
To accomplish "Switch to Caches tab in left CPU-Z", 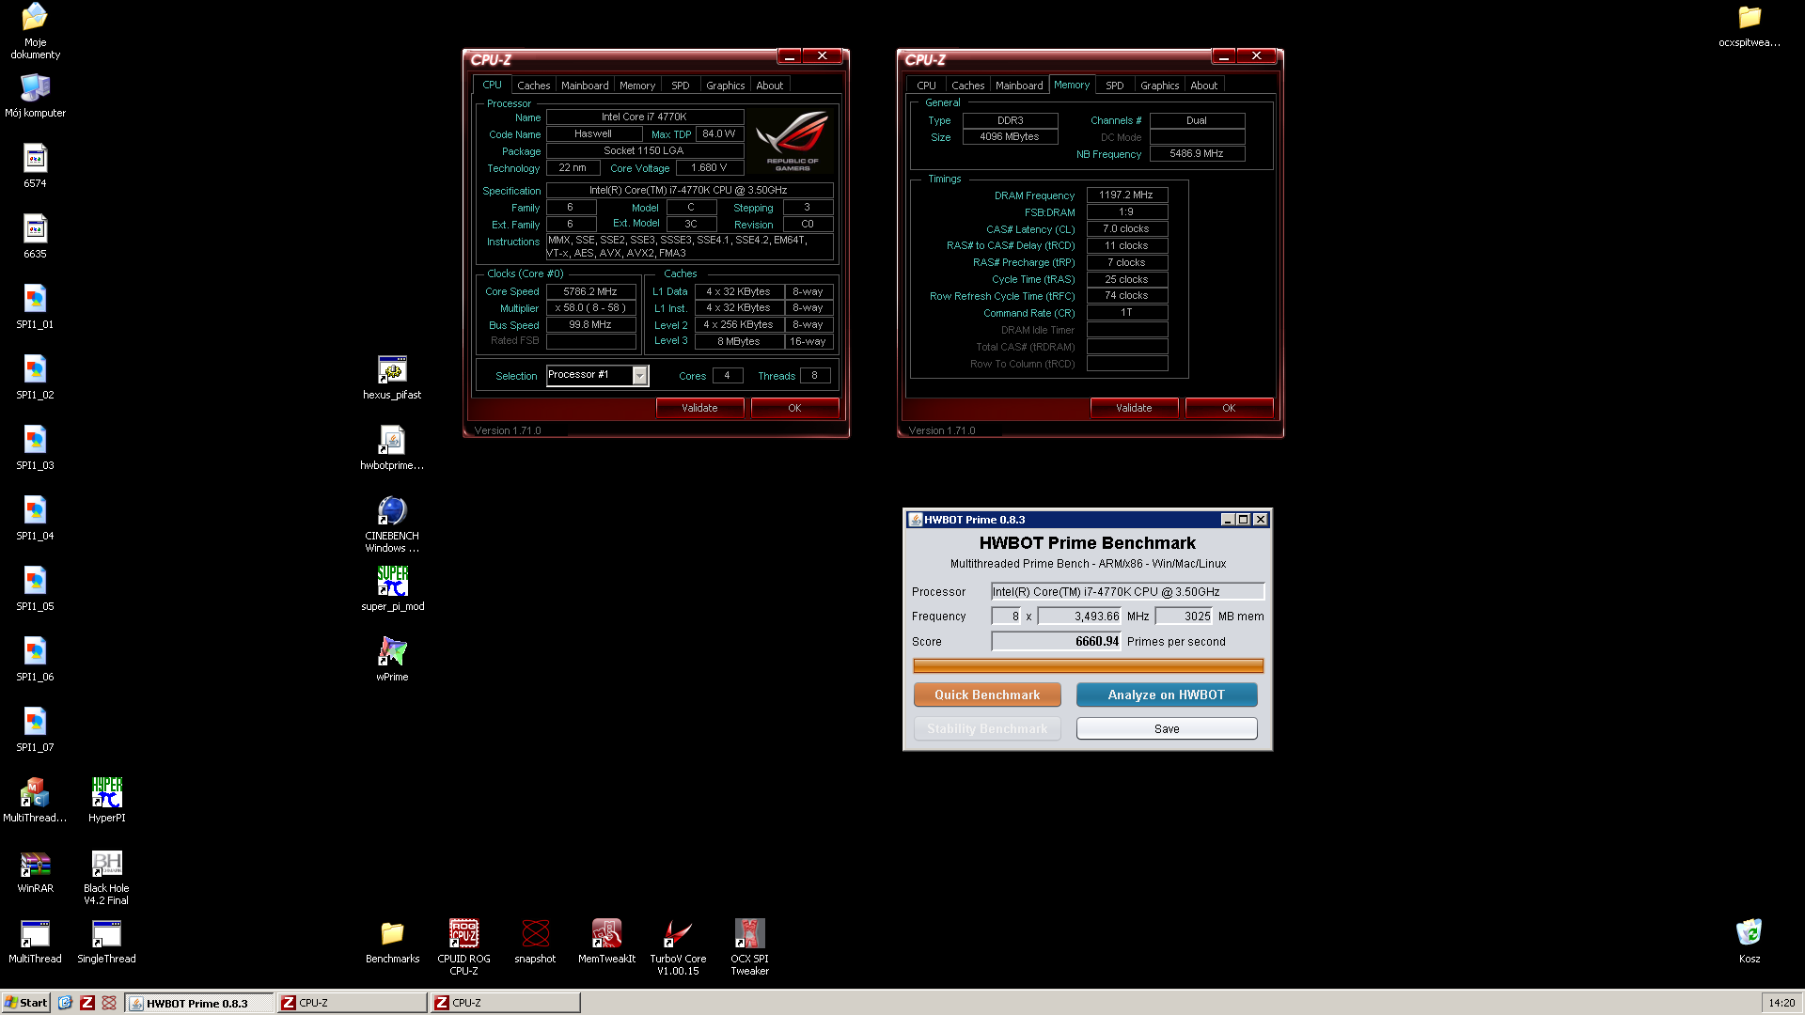I will (534, 86).
